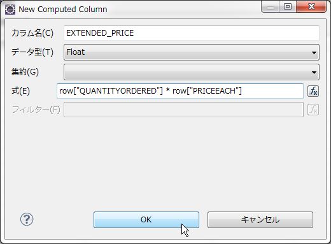Screen dimensions: 331x244
Task: Minimize the New Computed Column dialog
Action: tap(271, 7)
